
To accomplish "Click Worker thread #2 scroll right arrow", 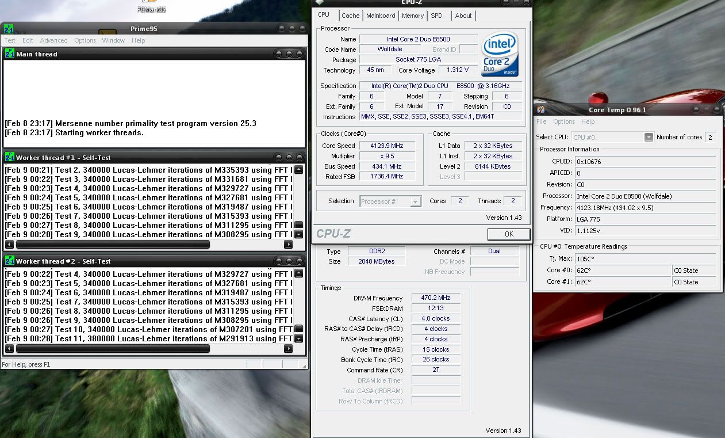I will tap(288, 348).
